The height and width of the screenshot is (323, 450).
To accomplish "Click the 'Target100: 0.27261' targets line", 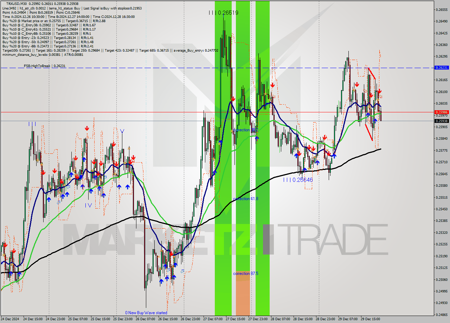I will click(110, 50).
